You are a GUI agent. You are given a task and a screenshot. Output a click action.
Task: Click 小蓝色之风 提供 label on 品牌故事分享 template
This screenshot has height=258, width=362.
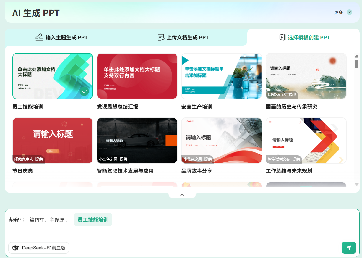197,159
